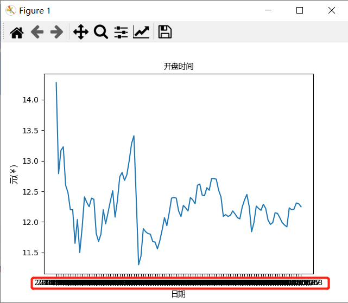The image size is (348, 303).
Task: Click the x-axis label 日期
Action: click(179, 294)
